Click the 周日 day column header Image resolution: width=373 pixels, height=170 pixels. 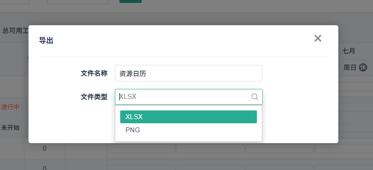[350, 67]
